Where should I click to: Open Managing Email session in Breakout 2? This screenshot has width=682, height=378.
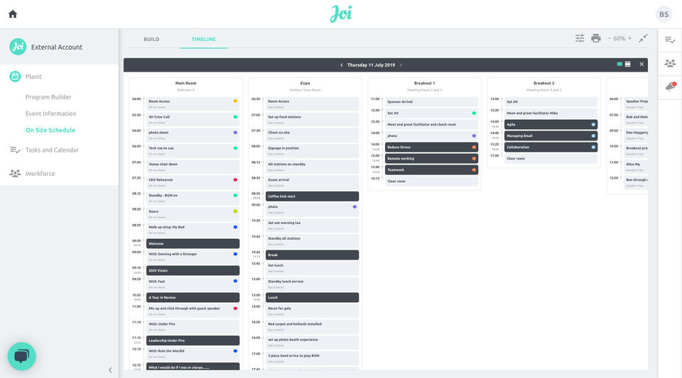click(551, 136)
